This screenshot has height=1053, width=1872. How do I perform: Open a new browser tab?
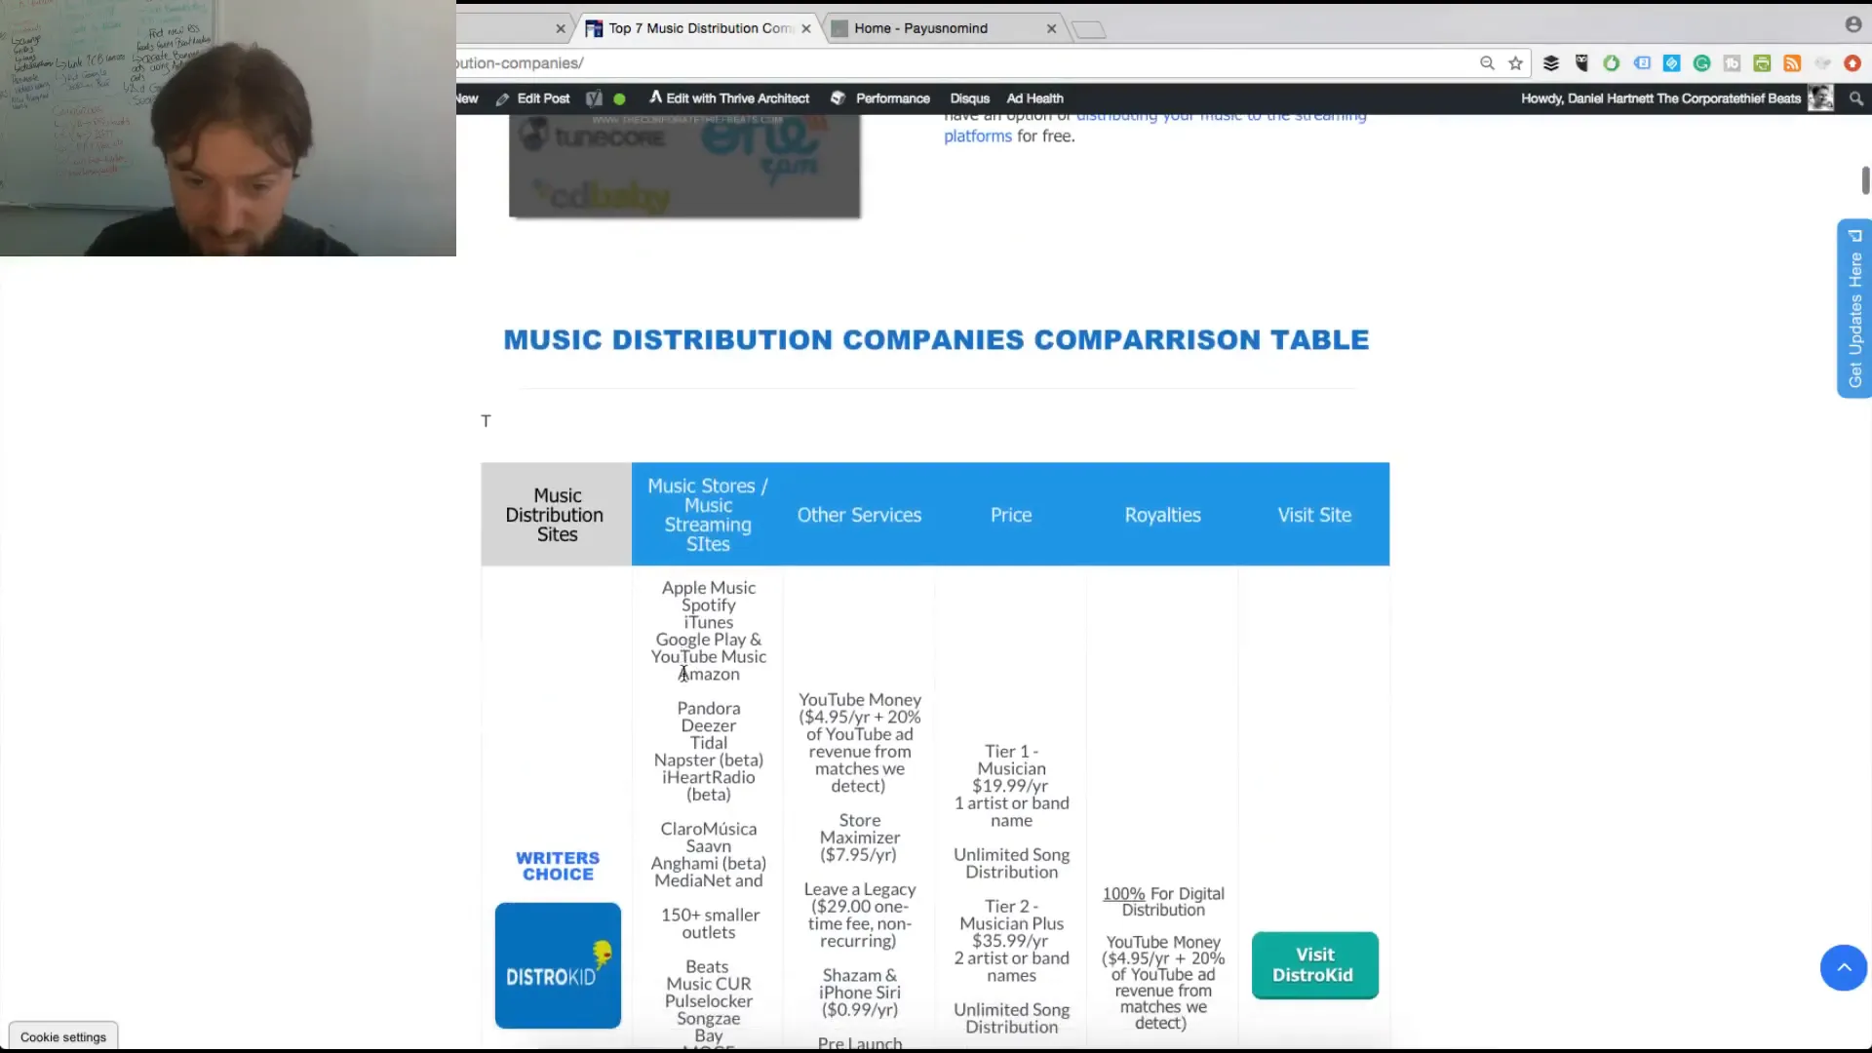1089,29
